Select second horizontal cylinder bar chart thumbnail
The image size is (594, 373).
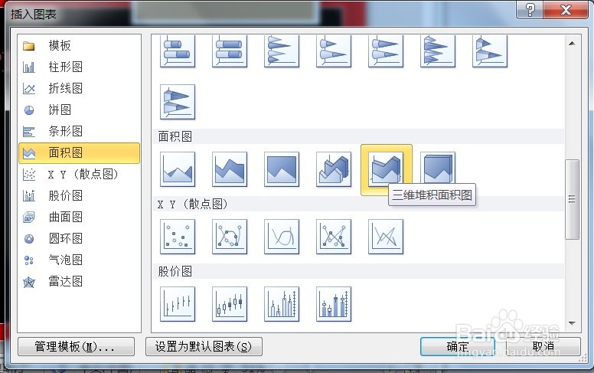230,51
